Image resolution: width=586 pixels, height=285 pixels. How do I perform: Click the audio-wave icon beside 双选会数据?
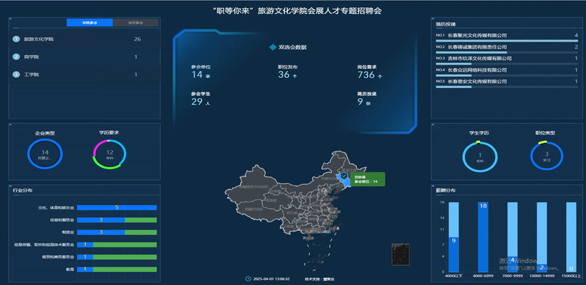tap(273, 48)
